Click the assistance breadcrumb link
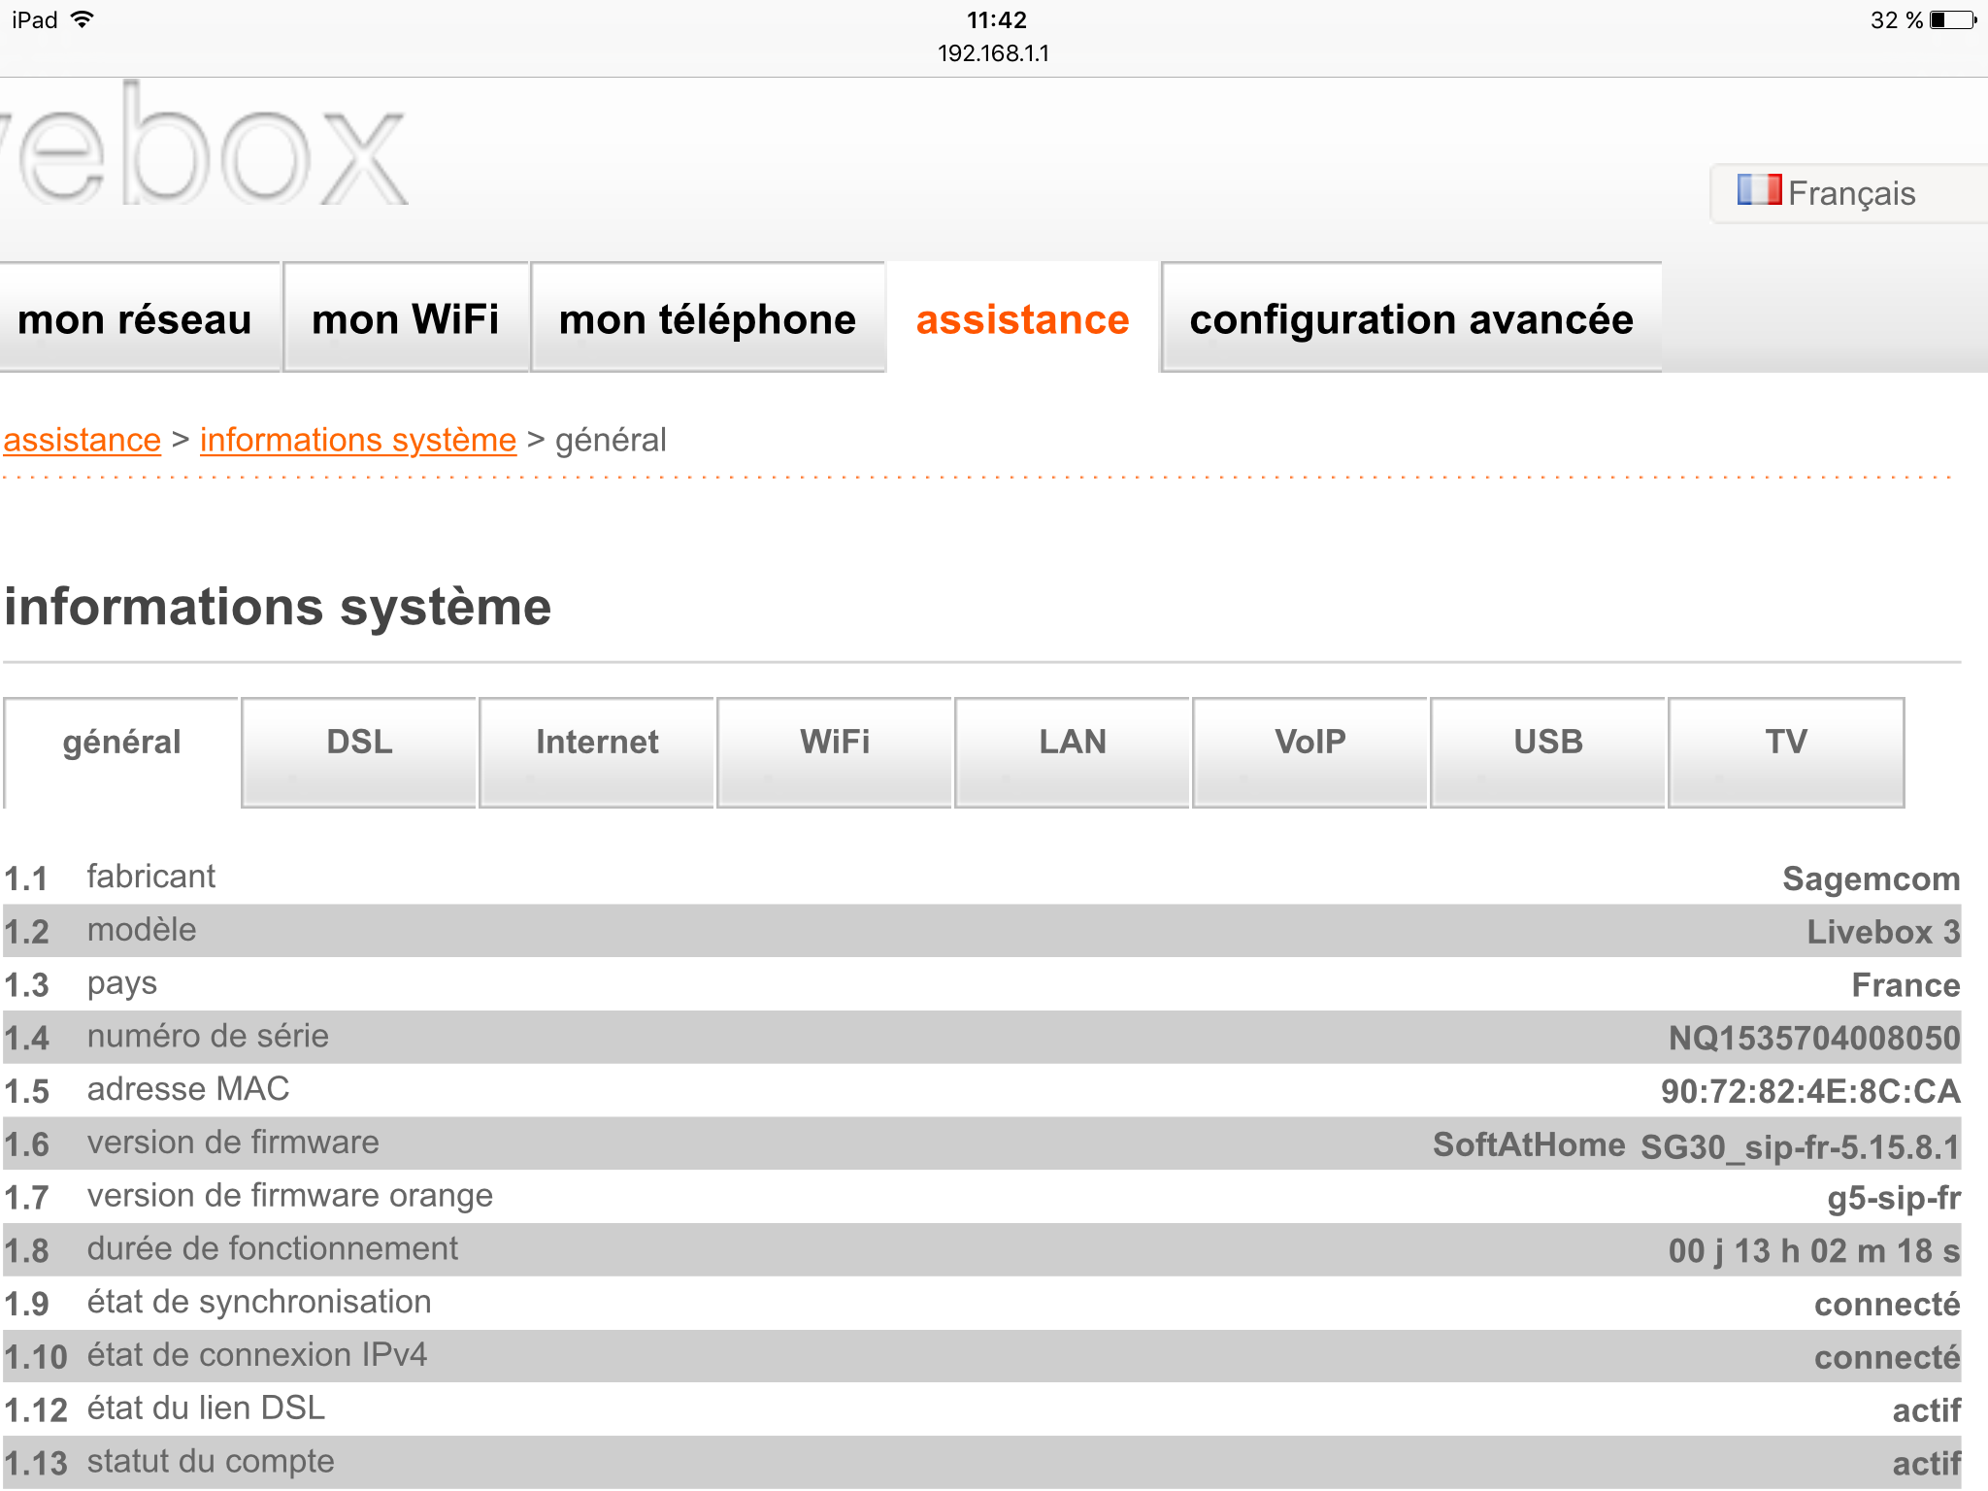Image resolution: width=1988 pixels, height=1491 pixels. click(x=83, y=440)
